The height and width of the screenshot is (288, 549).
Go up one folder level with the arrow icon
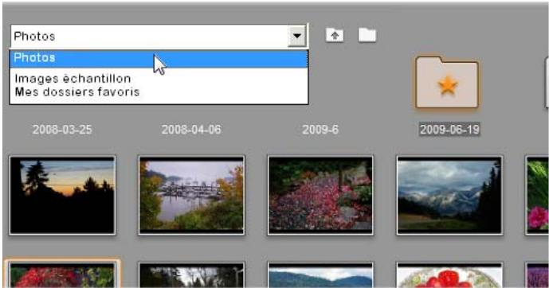335,35
